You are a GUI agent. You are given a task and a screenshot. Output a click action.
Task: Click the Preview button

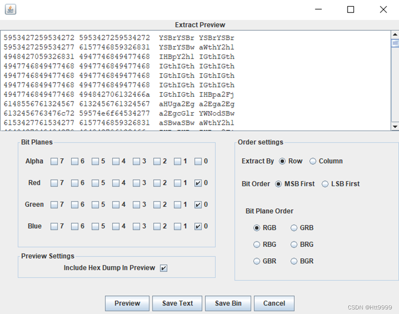pyautogui.click(x=127, y=303)
